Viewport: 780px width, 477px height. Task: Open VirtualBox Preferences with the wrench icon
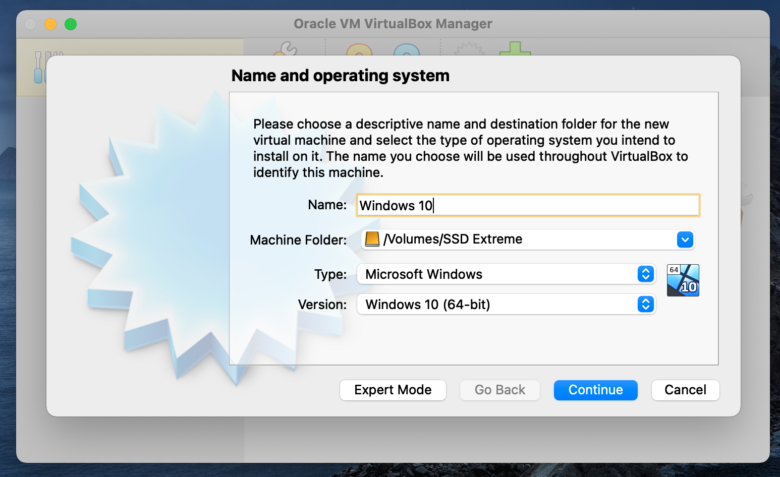coord(286,54)
